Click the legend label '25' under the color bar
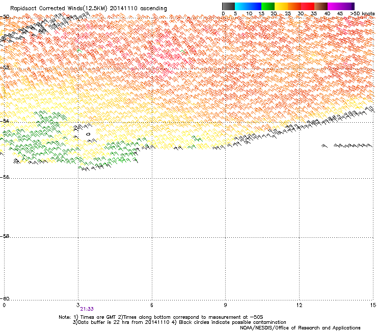 tap(288, 14)
